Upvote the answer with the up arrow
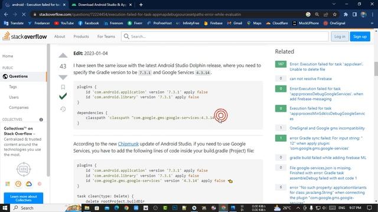 [x=63, y=55]
